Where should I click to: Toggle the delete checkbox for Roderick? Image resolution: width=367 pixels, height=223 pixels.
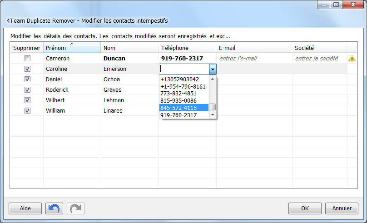tap(28, 89)
